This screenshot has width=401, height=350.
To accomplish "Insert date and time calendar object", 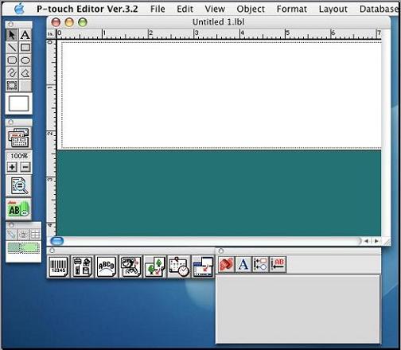I will click(179, 266).
